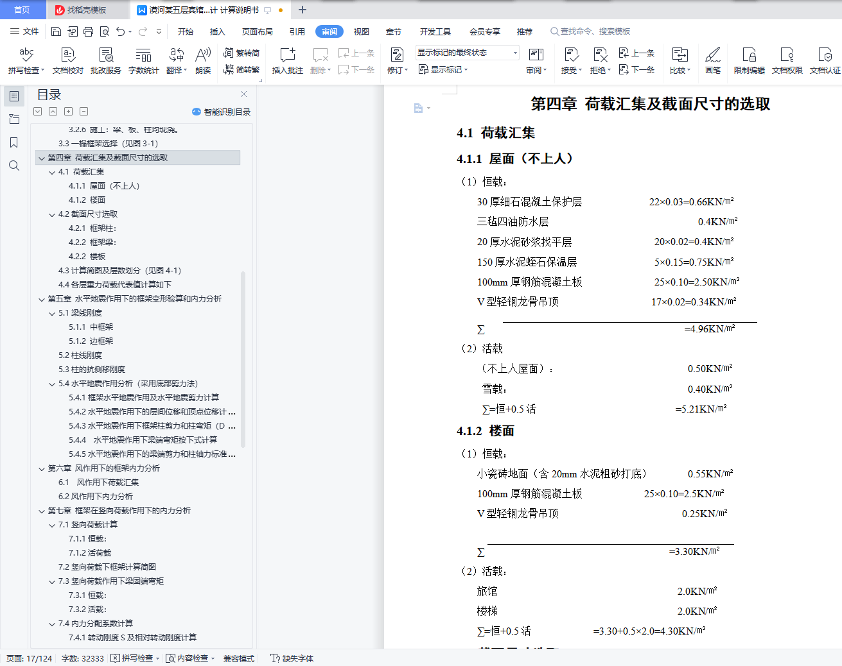Open the 开始 ribbon tab
Viewport: 842px width, 666px height.
186,31
